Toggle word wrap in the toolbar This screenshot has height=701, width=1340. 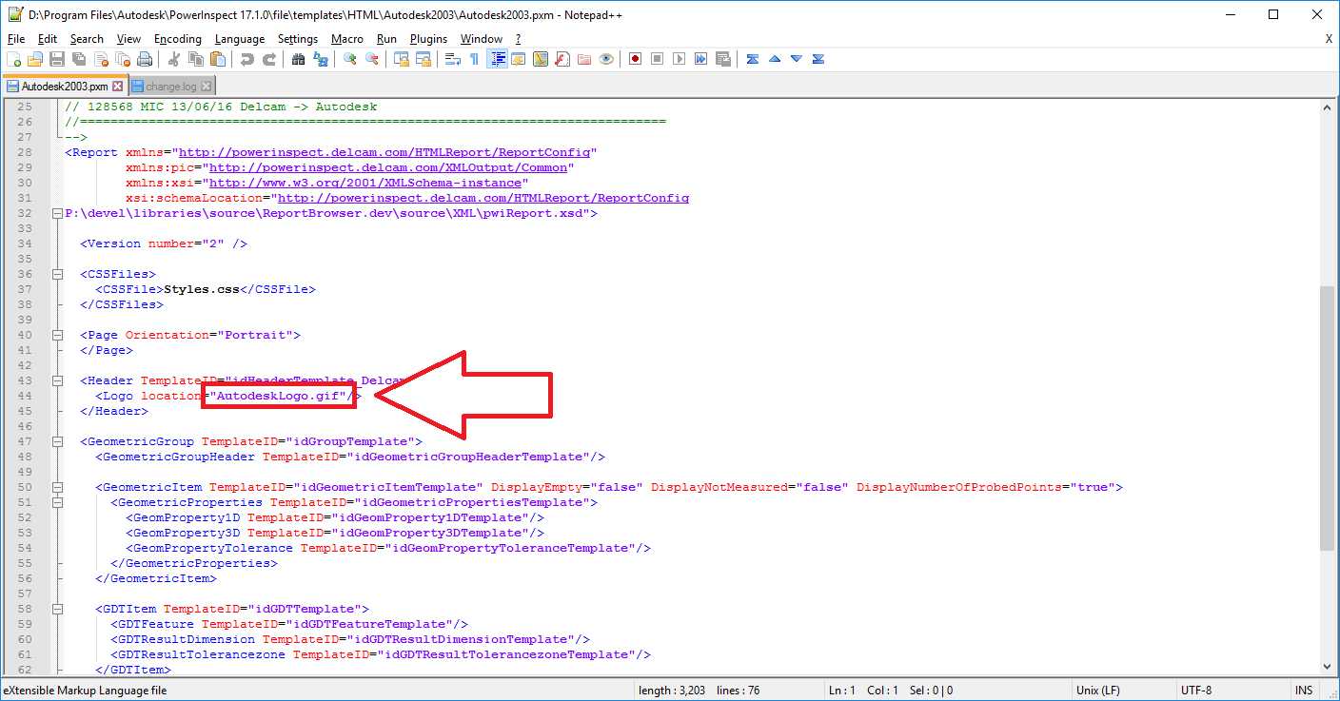coord(453,59)
